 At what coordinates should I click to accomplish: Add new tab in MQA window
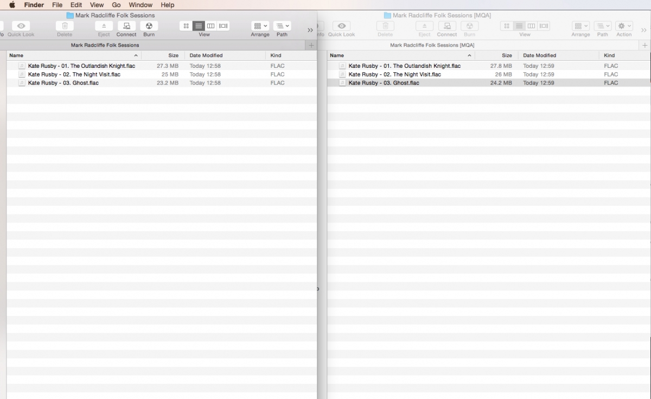(645, 45)
